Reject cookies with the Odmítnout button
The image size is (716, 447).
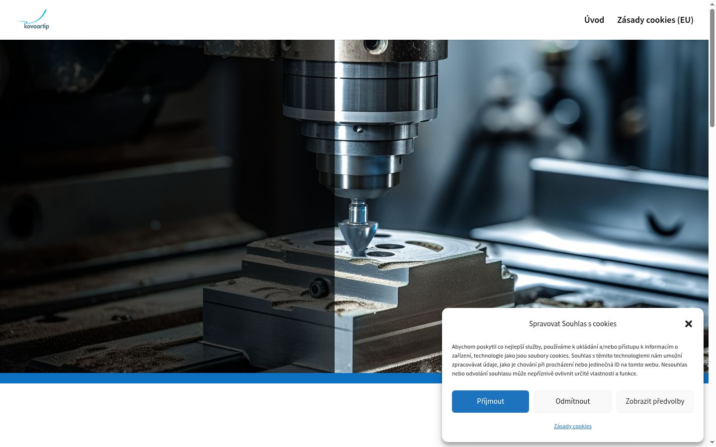[573, 401]
